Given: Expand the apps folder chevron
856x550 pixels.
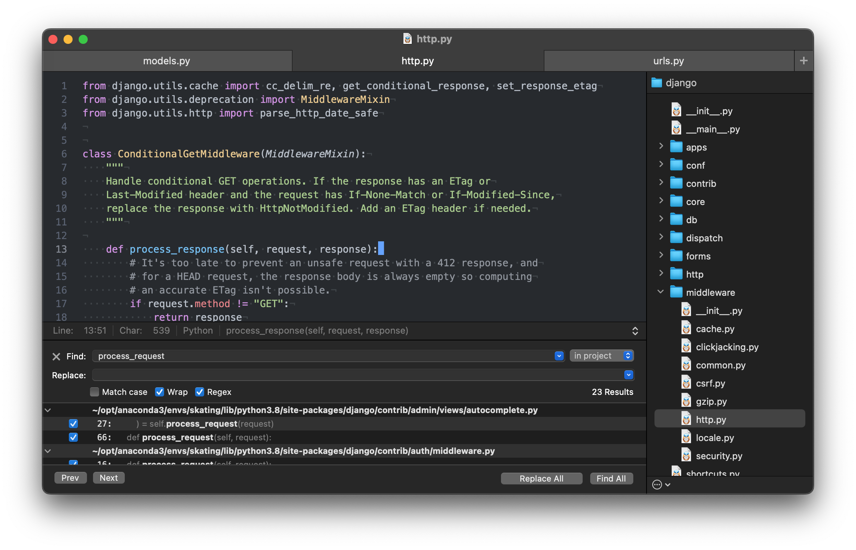Looking at the screenshot, I should [661, 146].
